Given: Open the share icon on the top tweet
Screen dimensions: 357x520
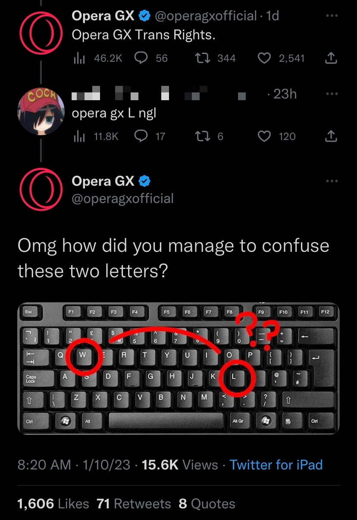Looking at the screenshot, I should click(331, 58).
